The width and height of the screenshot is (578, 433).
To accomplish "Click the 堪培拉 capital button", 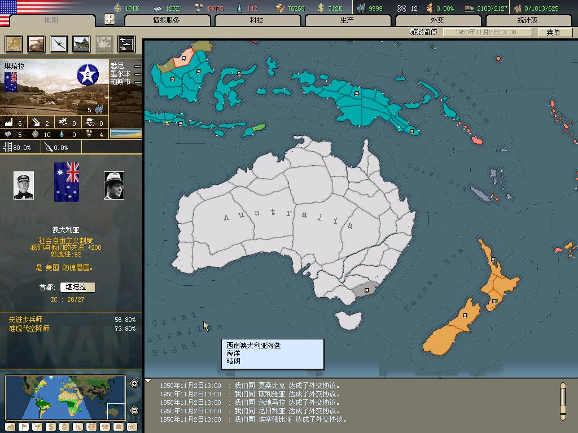I will [78, 287].
